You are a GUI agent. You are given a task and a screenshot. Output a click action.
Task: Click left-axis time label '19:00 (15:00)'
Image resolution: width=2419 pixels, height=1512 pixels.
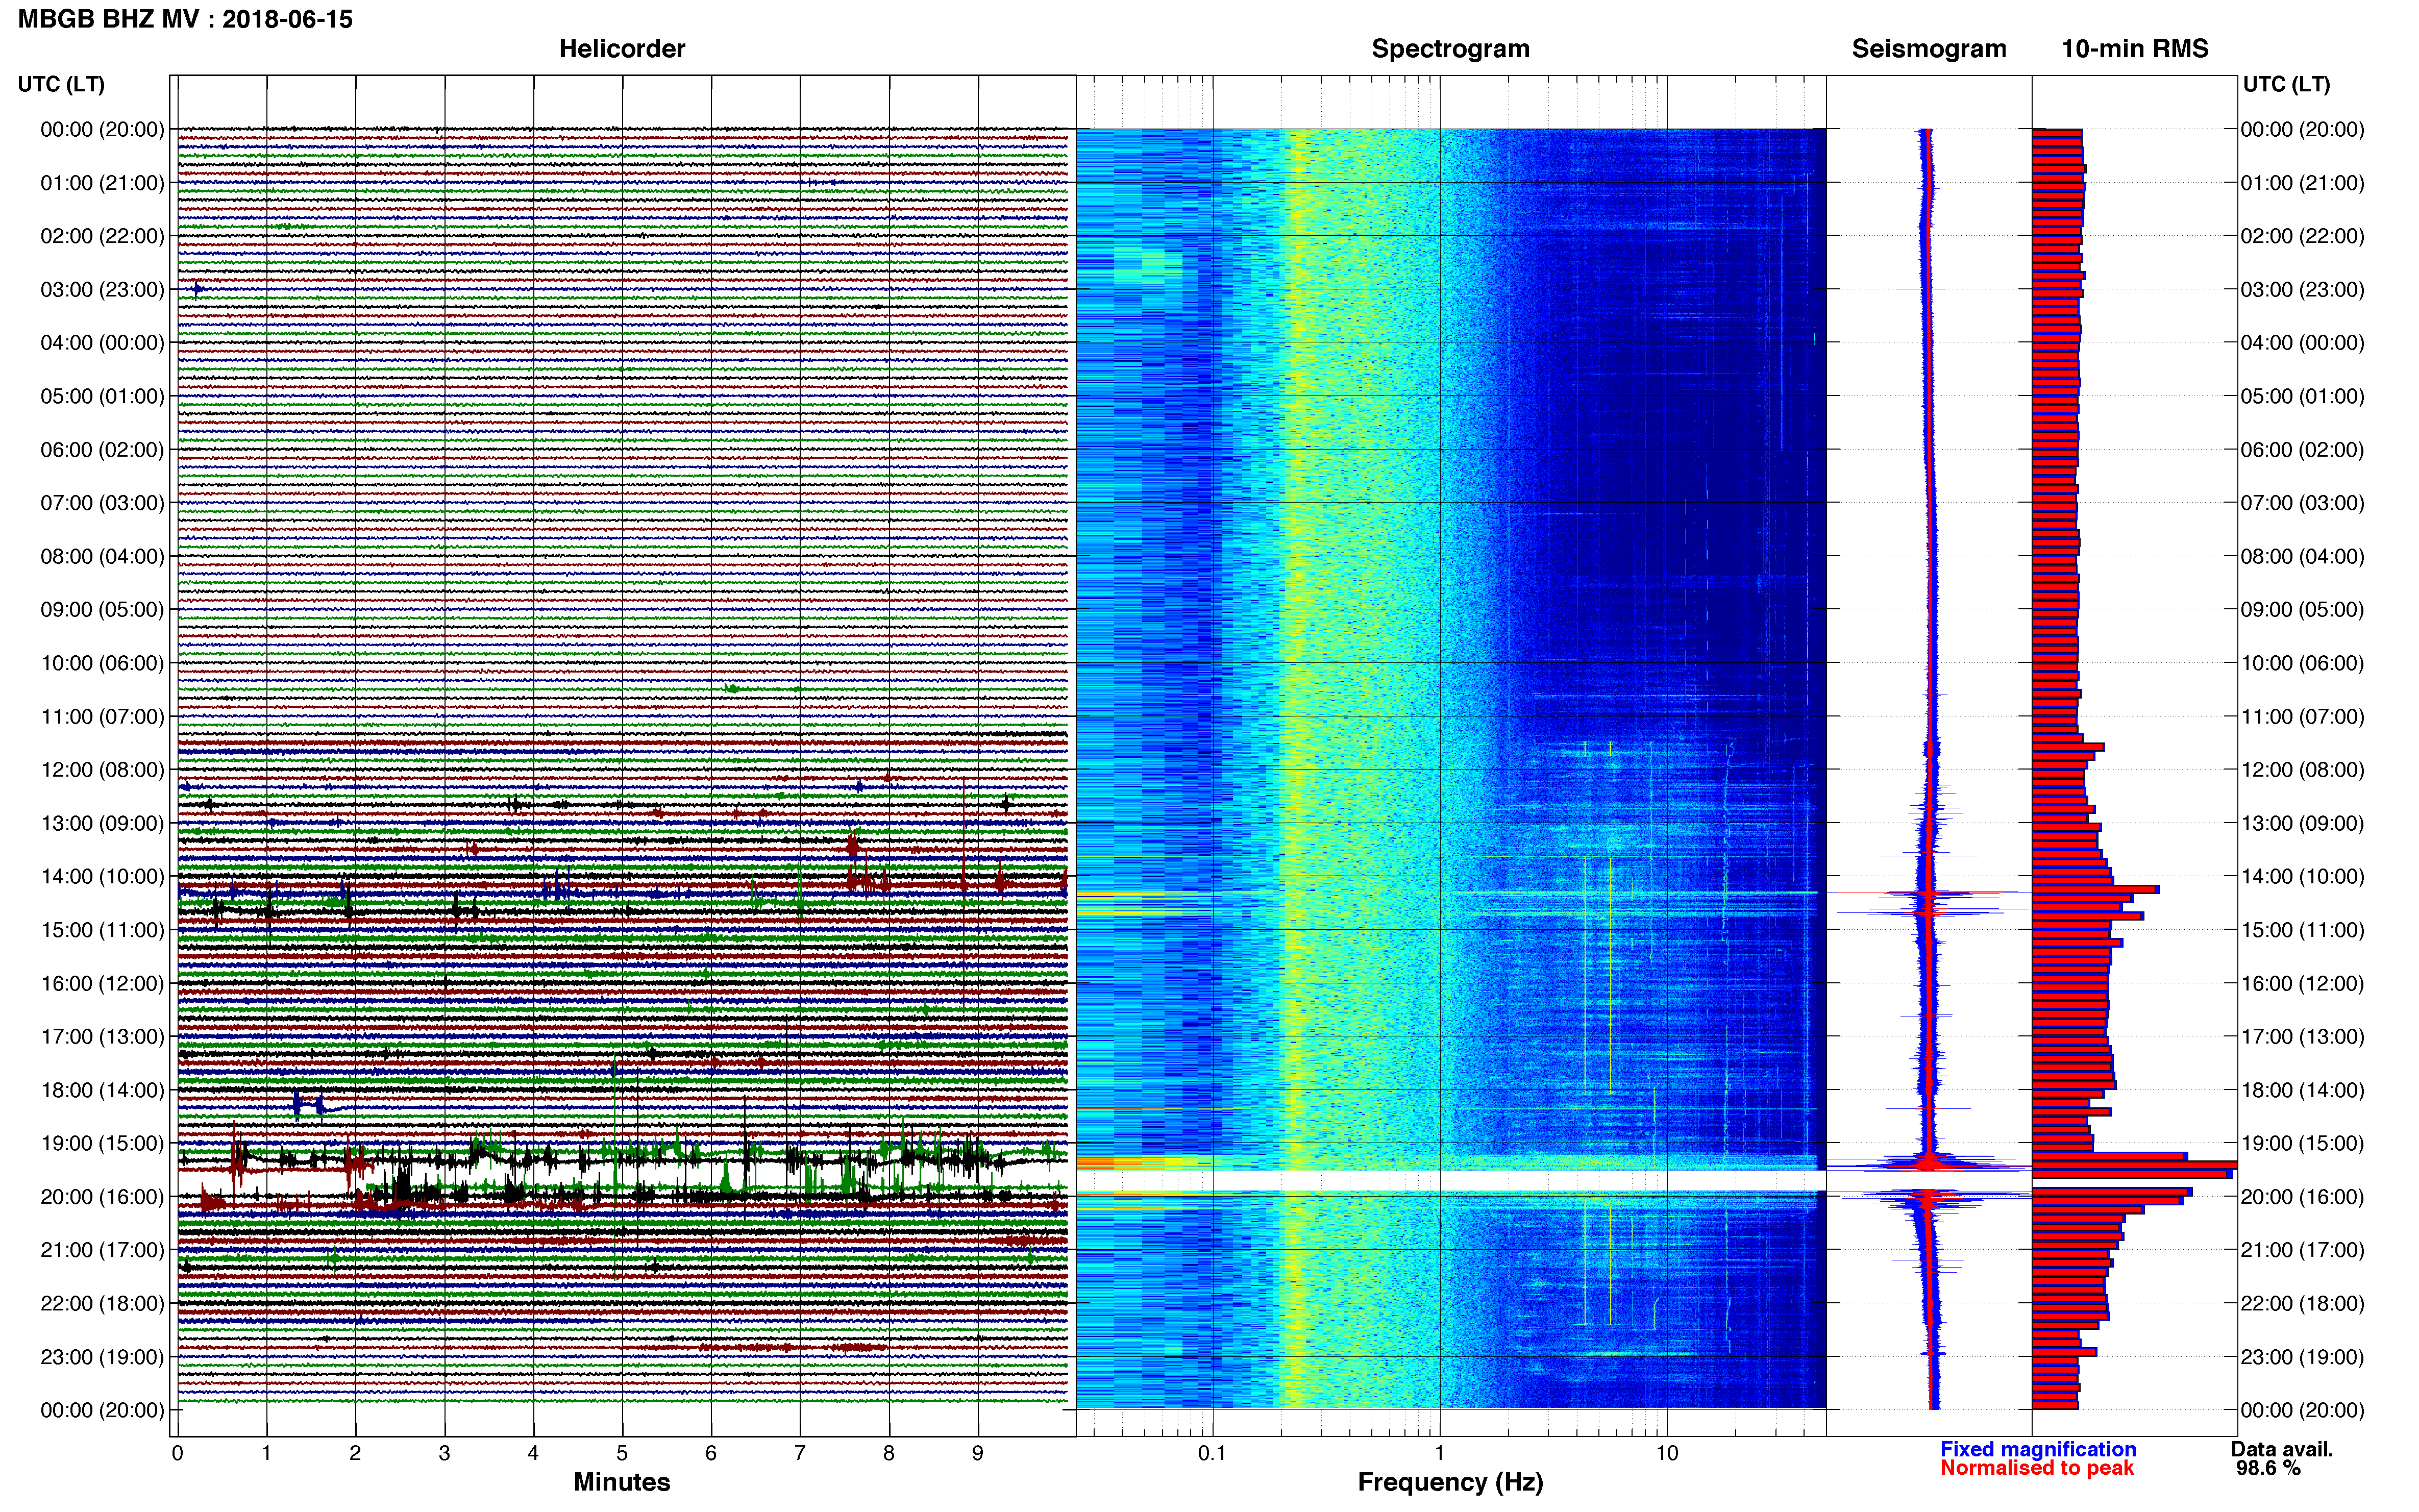click(102, 1143)
